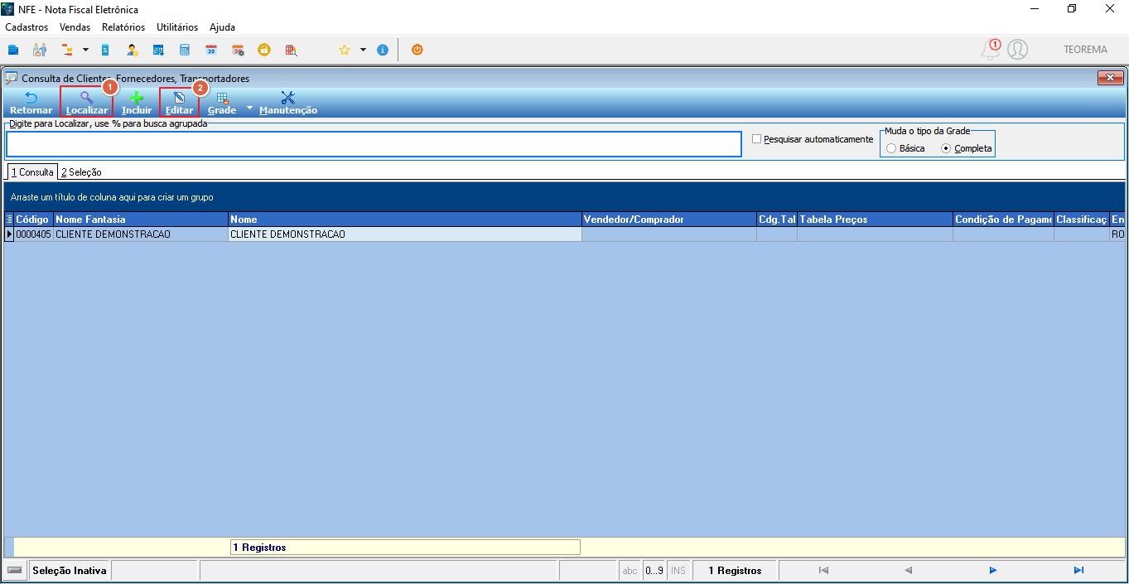Click the orange padlock icon
Viewport: 1129px width, 584px height.
(264, 50)
